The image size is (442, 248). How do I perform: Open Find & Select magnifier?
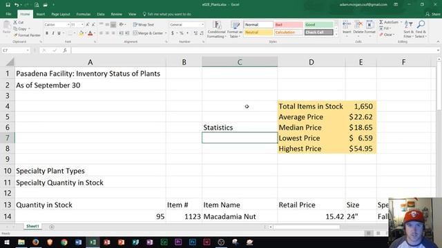[x=421, y=29]
